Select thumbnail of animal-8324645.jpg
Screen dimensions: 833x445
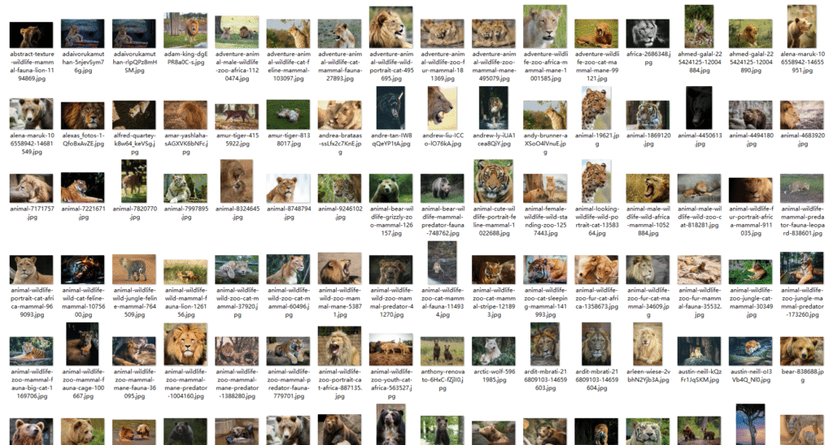click(237, 181)
